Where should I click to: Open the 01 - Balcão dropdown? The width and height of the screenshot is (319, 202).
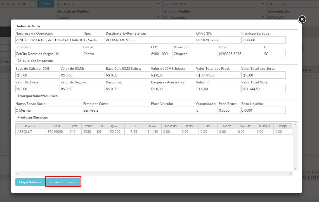[293, 4]
